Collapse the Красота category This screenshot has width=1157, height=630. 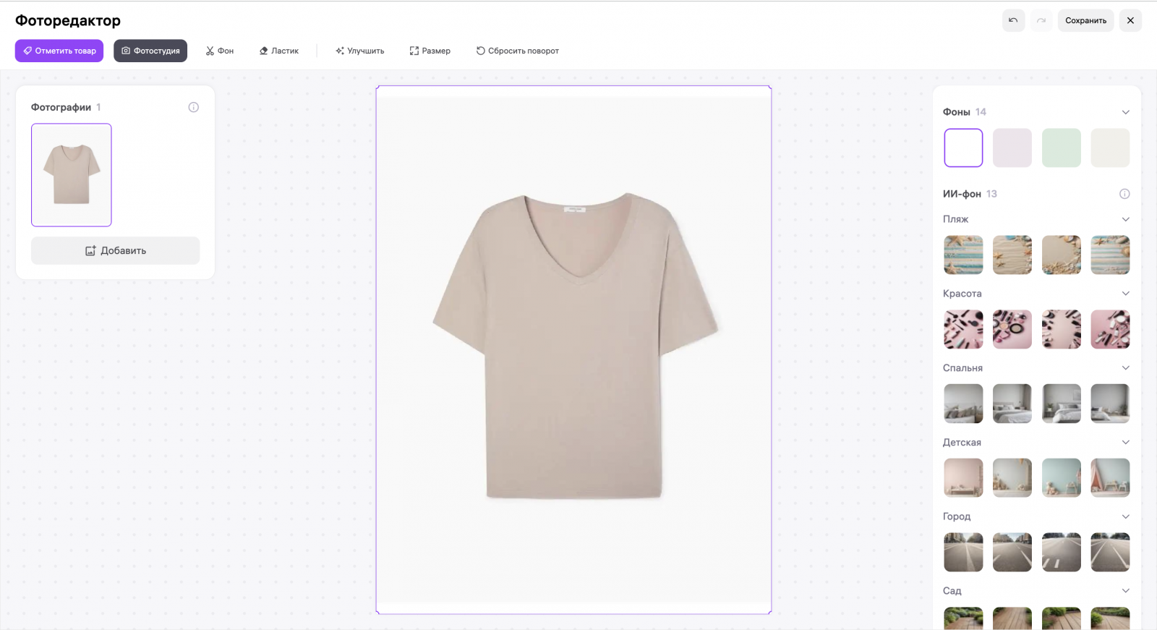[x=1125, y=294]
